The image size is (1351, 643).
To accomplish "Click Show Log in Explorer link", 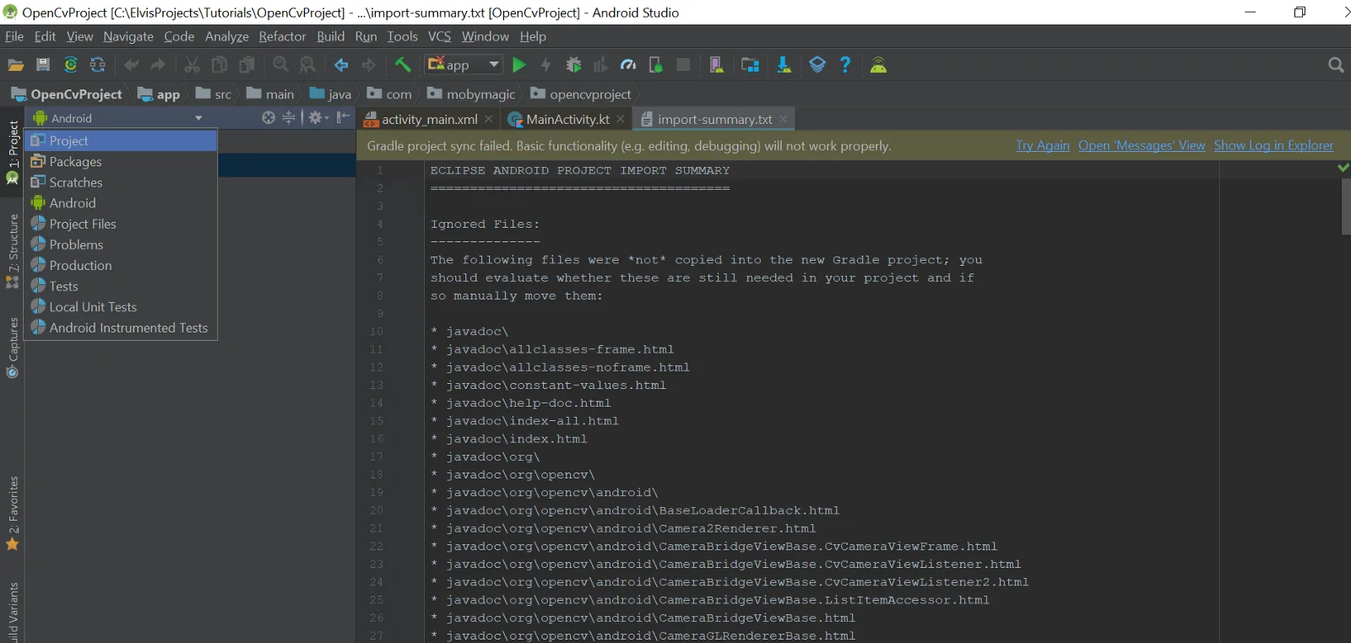I will [1274, 145].
